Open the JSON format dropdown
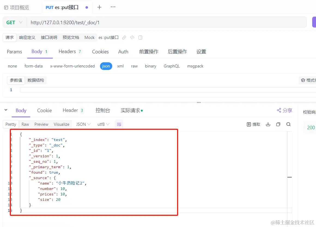 (x=83, y=124)
